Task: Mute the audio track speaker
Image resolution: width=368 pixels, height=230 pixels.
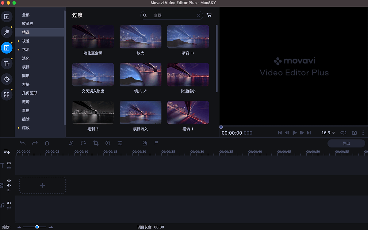Action: click(9, 203)
